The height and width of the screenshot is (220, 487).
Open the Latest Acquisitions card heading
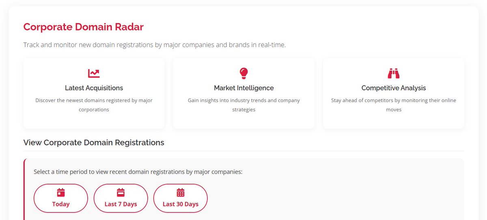(94, 88)
